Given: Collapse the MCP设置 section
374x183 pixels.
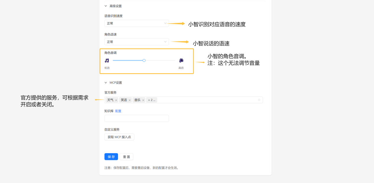Looking at the screenshot, I should pos(105,82).
